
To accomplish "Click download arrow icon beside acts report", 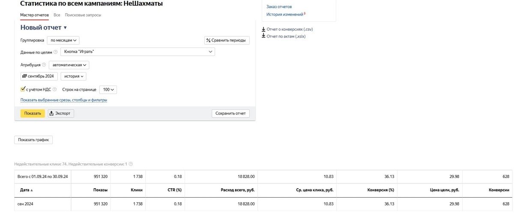I will point(263,36).
